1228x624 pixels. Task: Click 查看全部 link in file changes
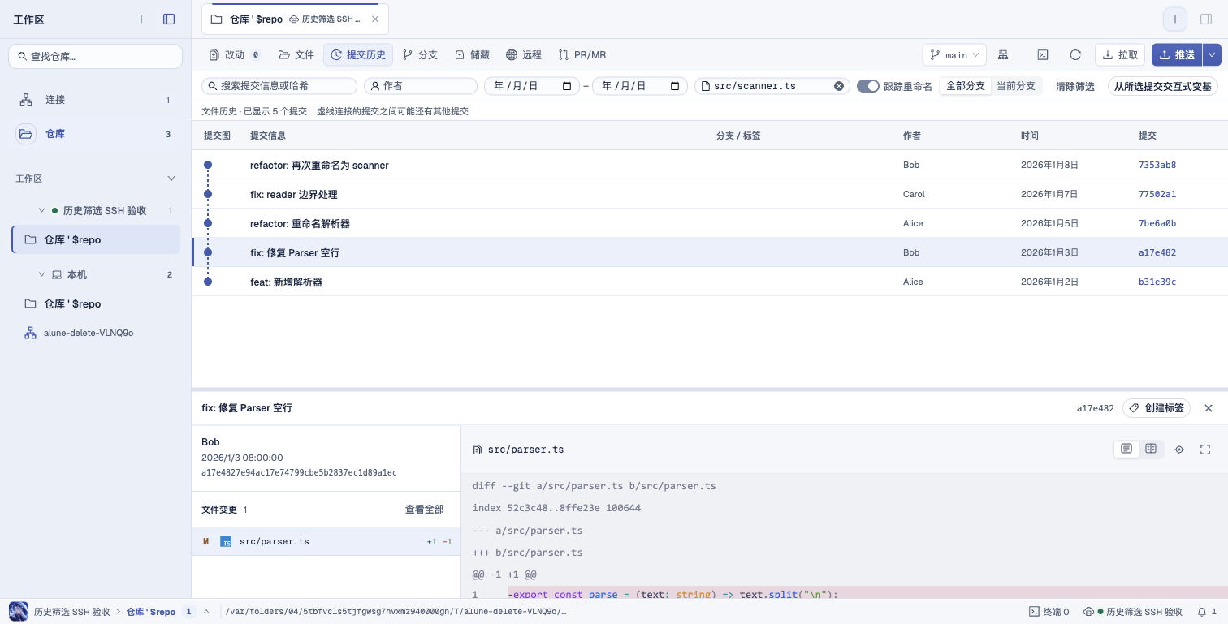tap(425, 510)
